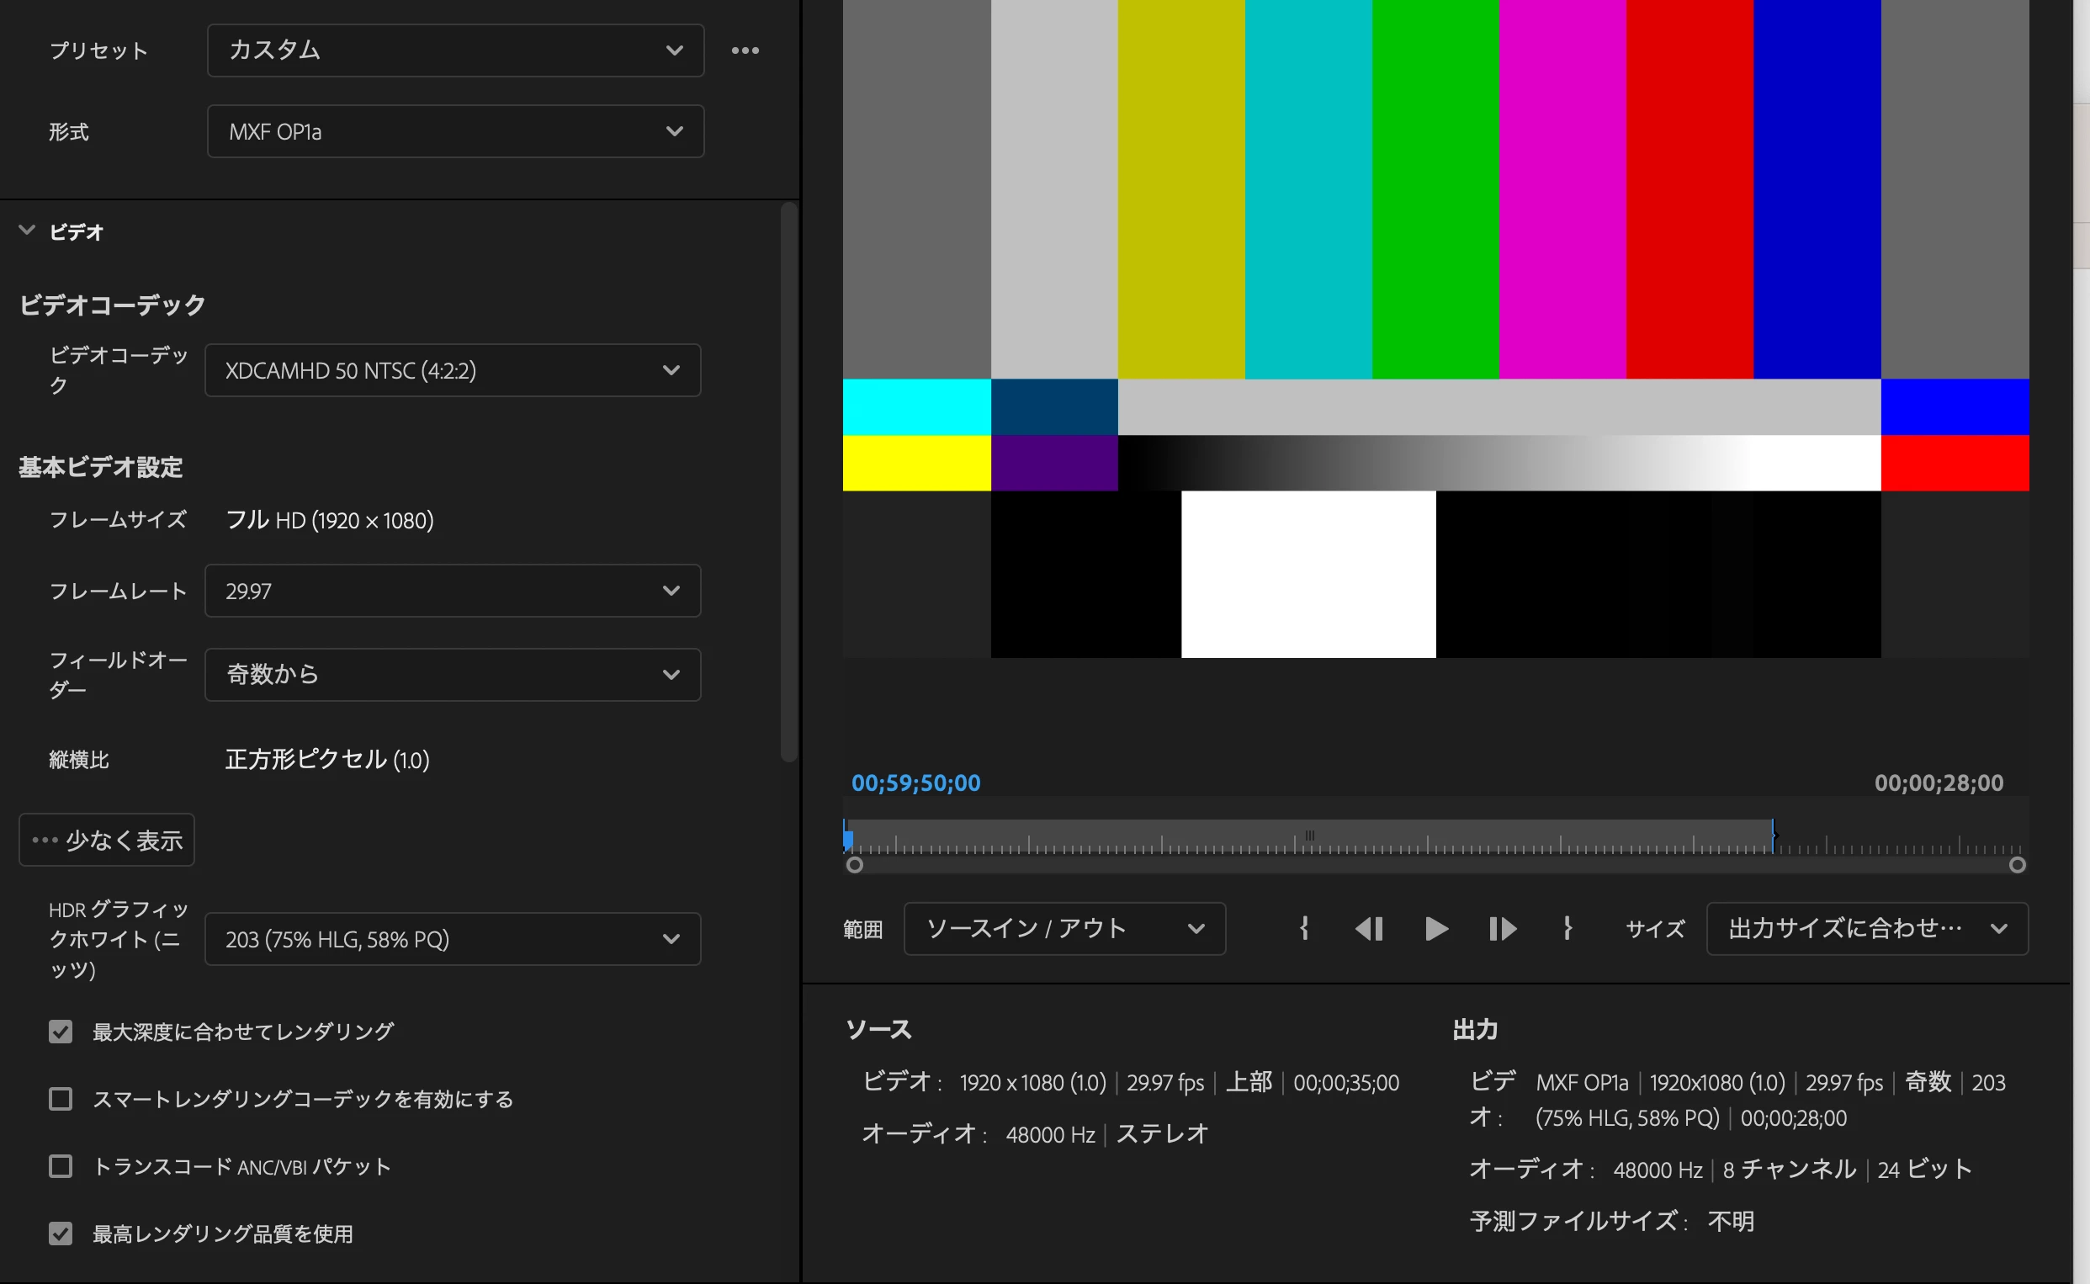Enable トランスコード ANC/VBI パケット checkbox
2090x1284 pixels.
pyautogui.click(x=61, y=1166)
